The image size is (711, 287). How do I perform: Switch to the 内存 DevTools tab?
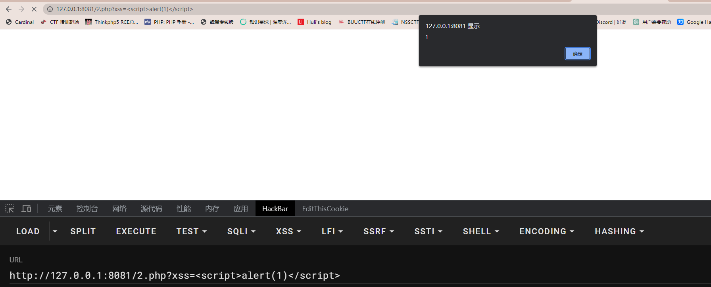tap(212, 208)
